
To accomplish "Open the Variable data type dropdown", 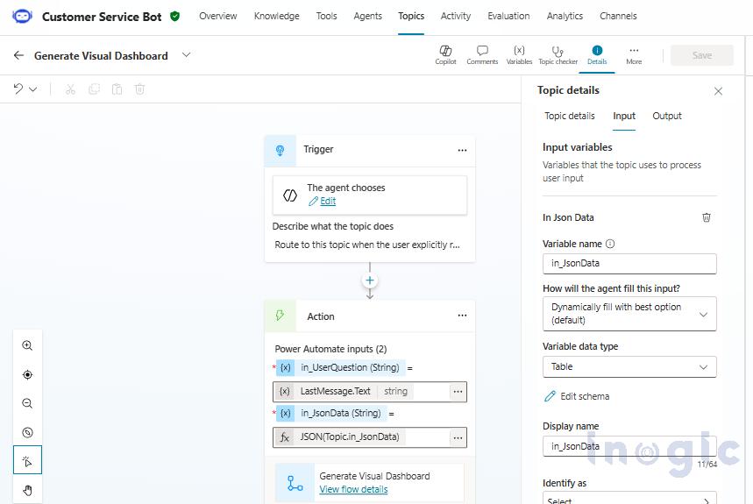I will click(629, 367).
